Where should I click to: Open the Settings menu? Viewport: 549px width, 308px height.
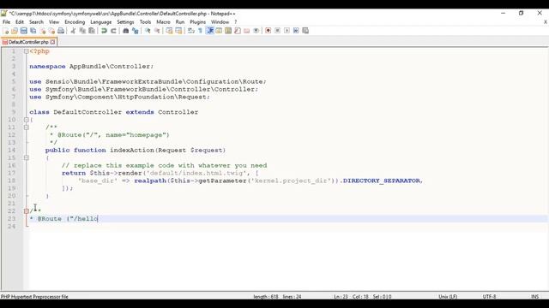[125, 22]
